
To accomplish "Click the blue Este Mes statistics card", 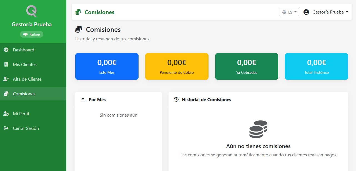I will pyautogui.click(x=107, y=66).
